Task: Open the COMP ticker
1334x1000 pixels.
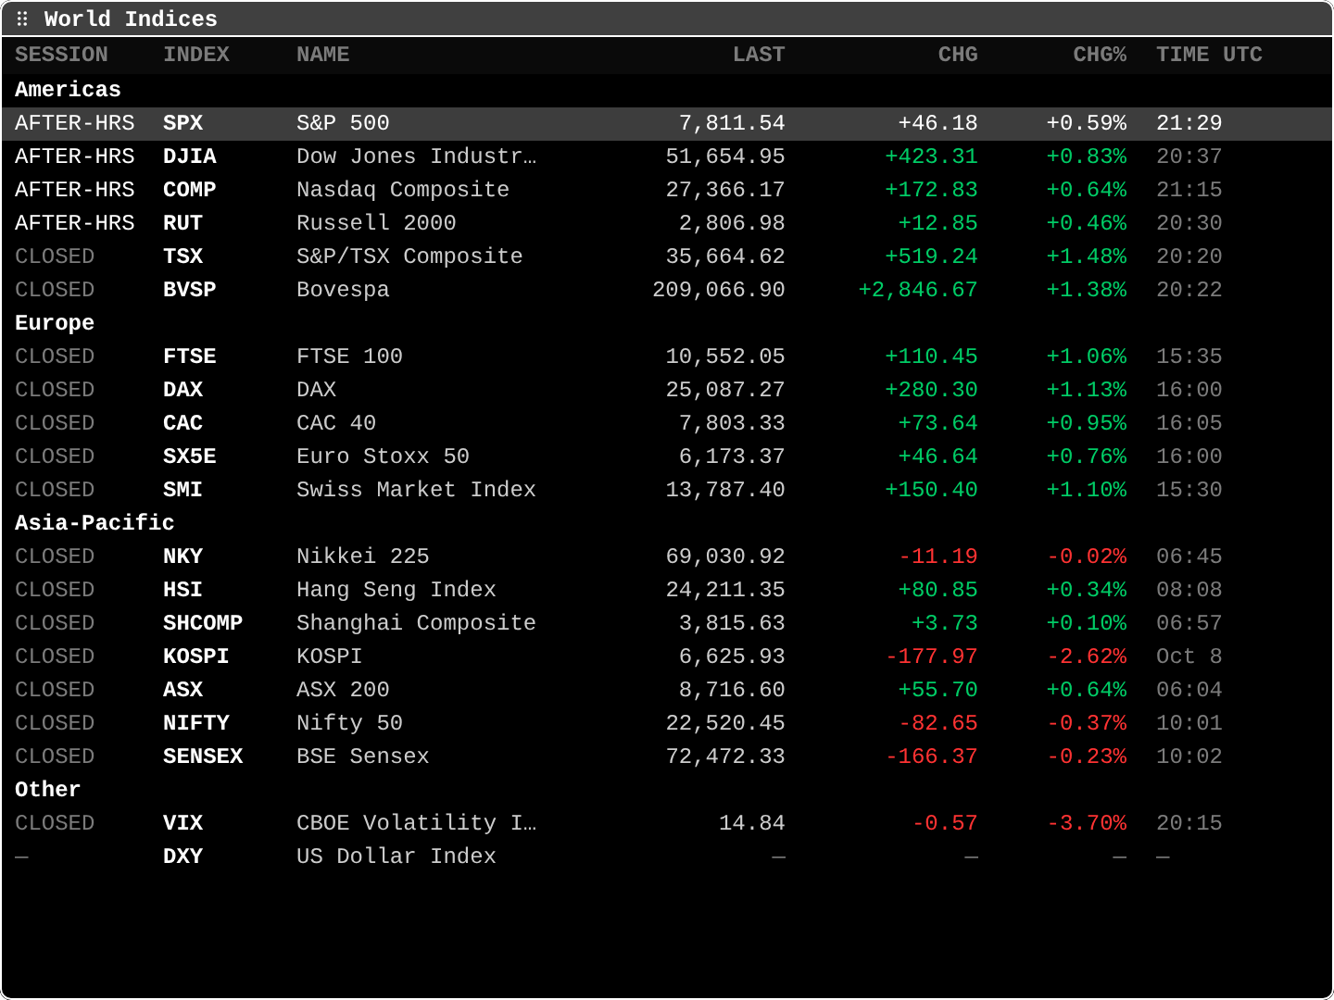Action: click(x=190, y=190)
